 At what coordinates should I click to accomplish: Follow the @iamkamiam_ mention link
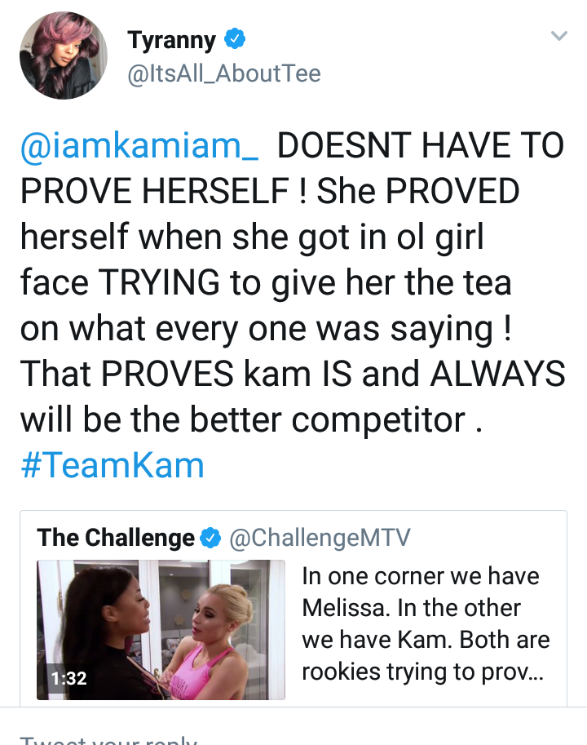pos(139,145)
